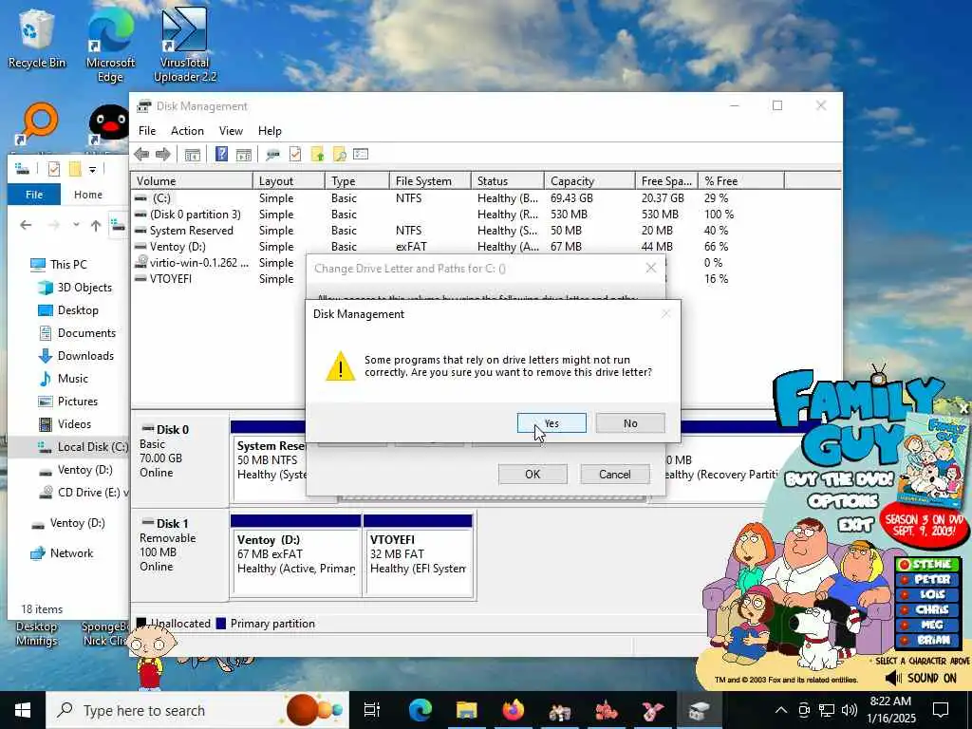Screen dimensions: 972x729
Task: Close the Change Drive Letter and Paths dialog
Action: point(651,268)
